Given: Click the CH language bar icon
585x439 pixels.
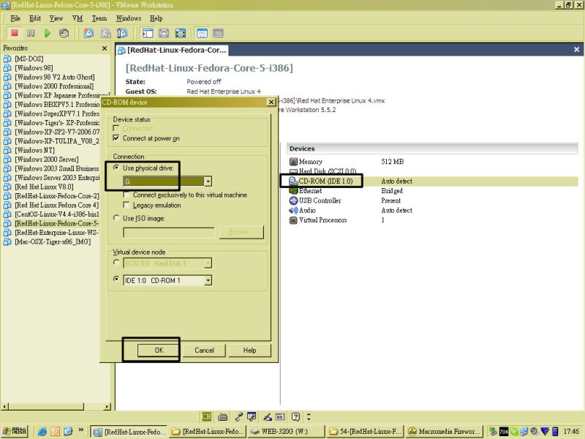Looking at the screenshot, I should point(206,416).
